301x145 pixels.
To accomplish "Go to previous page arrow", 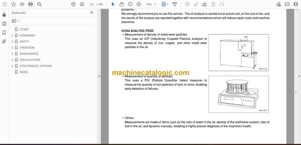I will pos(73,4).
